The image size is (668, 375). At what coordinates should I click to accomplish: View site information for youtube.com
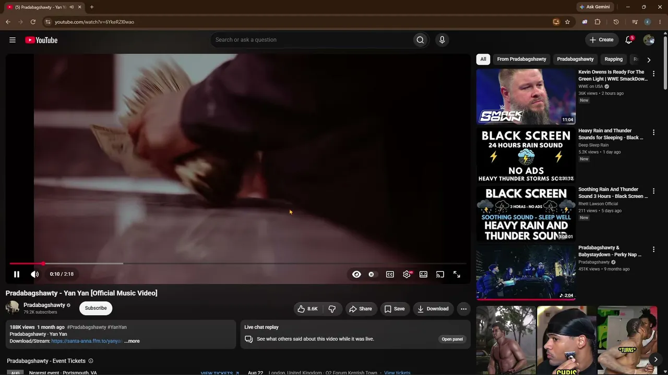point(47,22)
